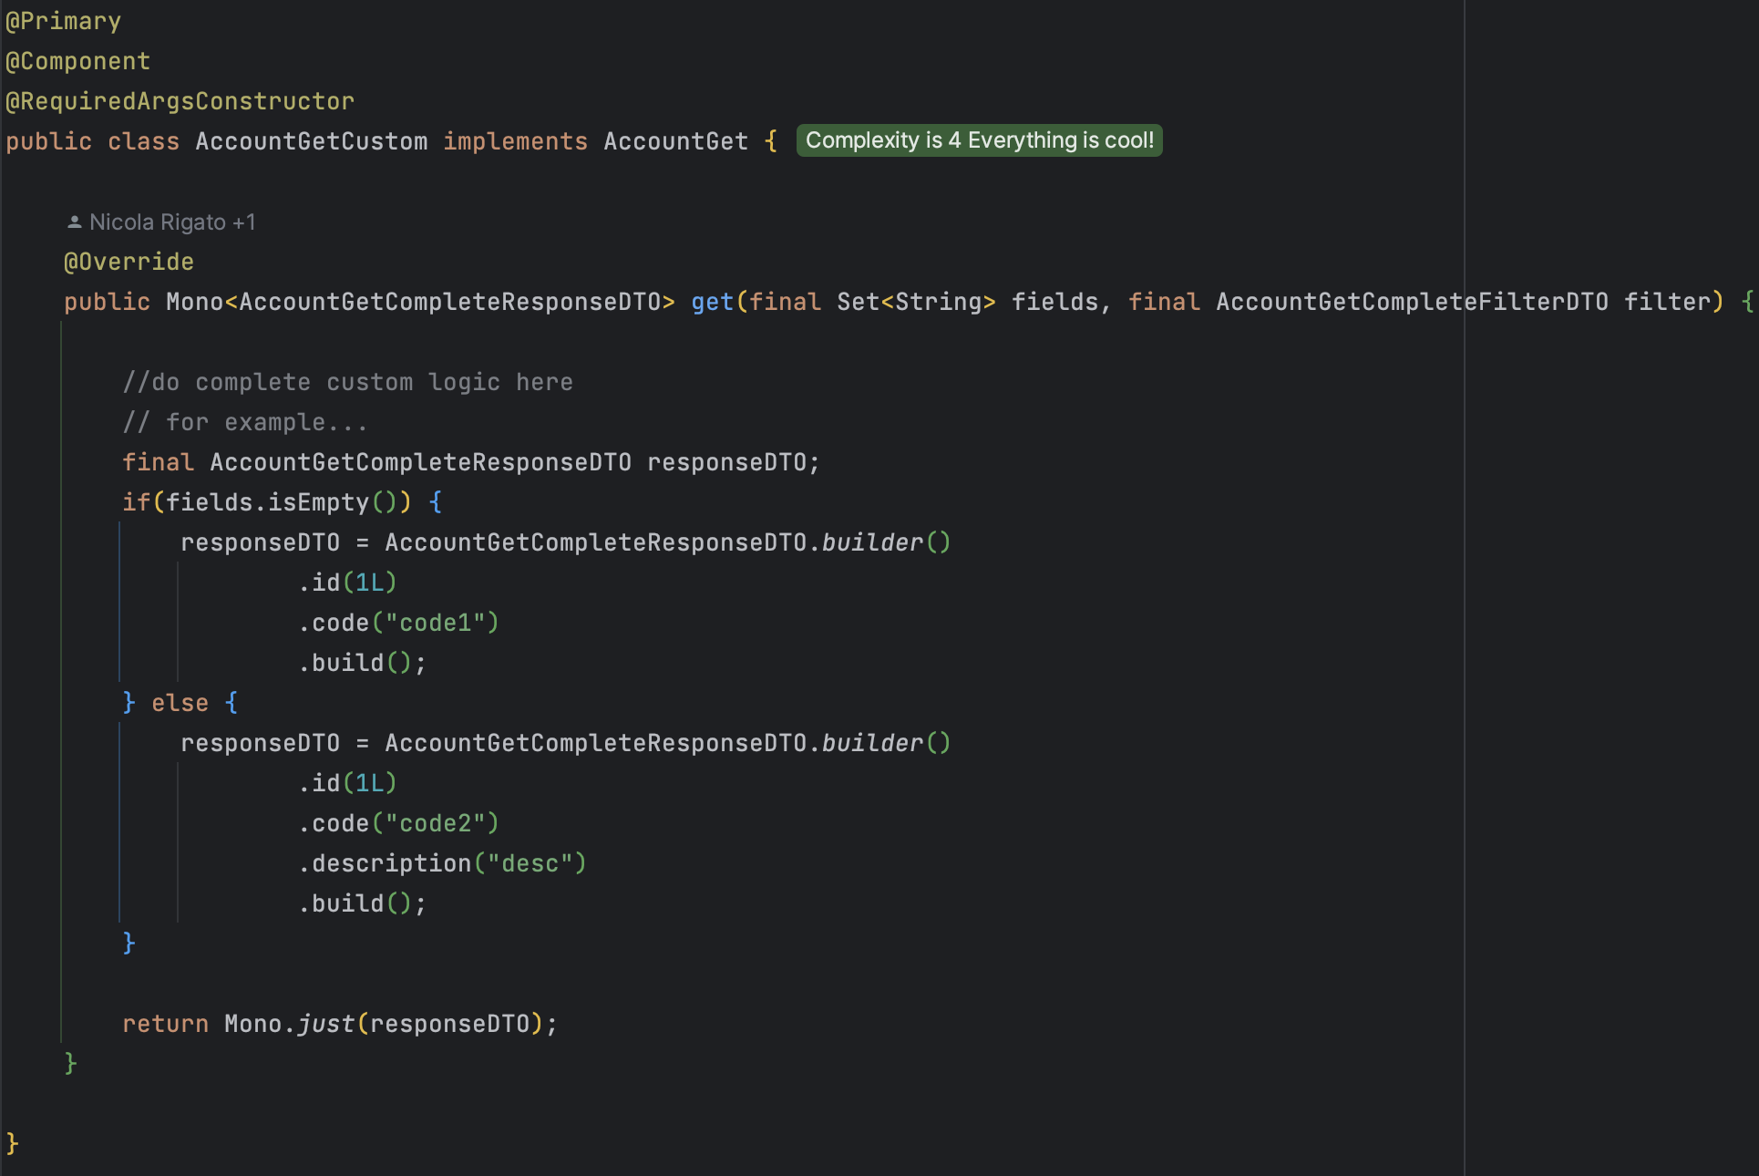1759x1176 pixels.
Task: Click the class name AccountGetCustom
Action: click(x=311, y=141)
